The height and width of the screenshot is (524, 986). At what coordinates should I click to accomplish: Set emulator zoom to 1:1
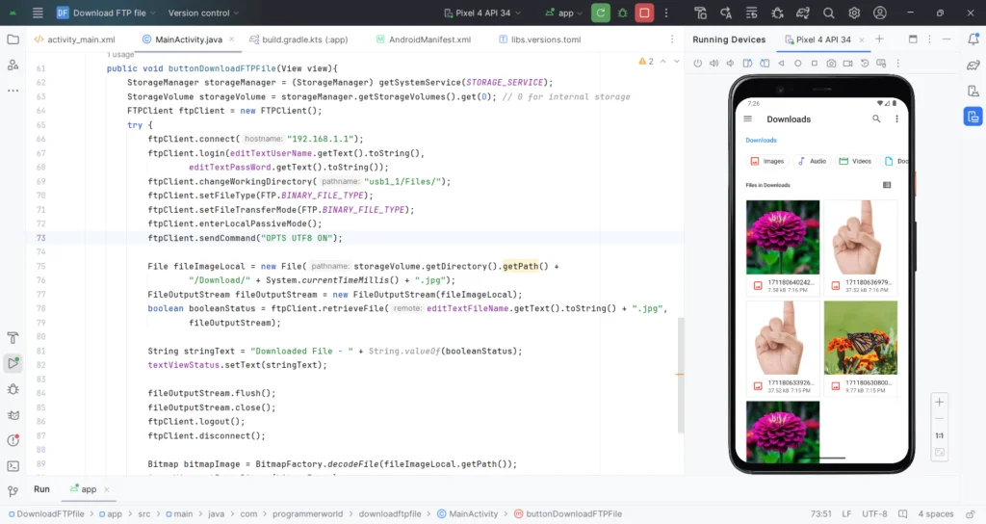(939, 435)
